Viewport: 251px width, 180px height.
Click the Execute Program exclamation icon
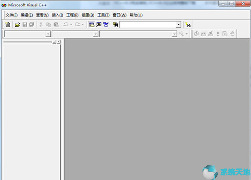218,34
